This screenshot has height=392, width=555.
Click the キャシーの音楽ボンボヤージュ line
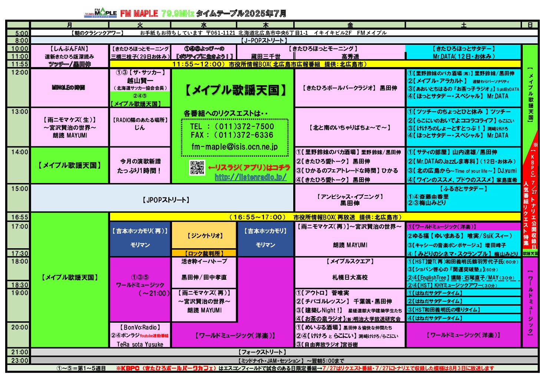[457, 245]
